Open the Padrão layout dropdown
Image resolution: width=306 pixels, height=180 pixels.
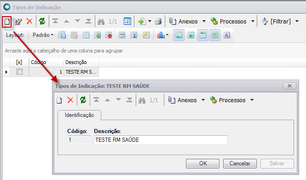(x=43, y=35)
